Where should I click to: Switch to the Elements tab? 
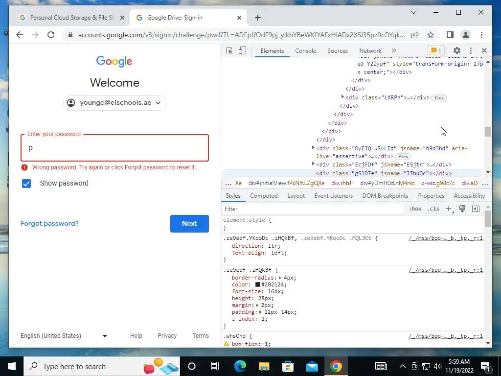tap(272, 51)
